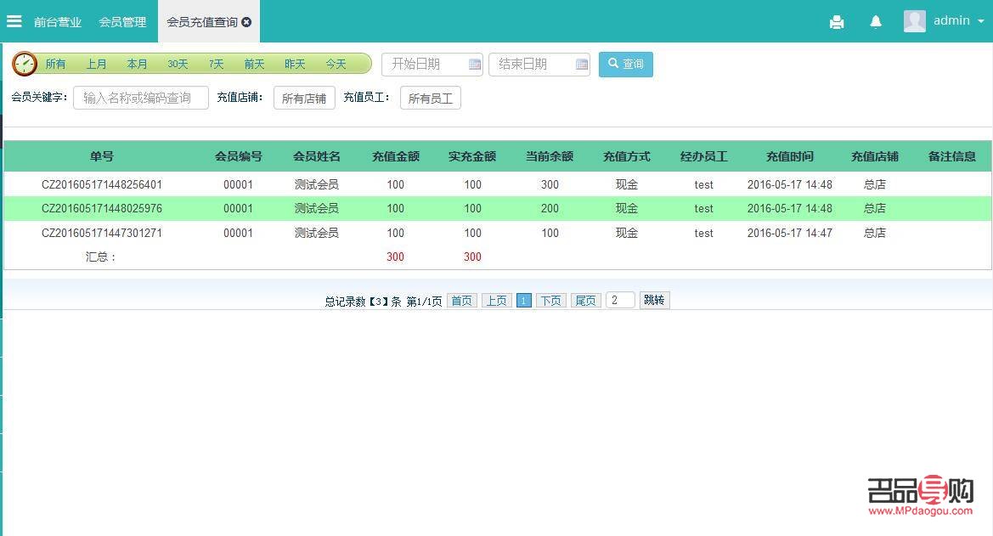Screen dimensions: 993x536
Task: Select the 本月 date filter
Action: point(137,64)
